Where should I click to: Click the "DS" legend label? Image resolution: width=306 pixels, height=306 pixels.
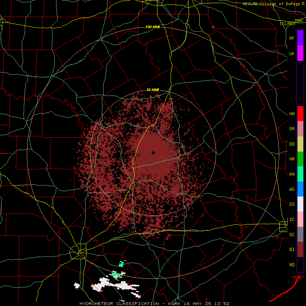pyautogui.click(x=292, y=204)
